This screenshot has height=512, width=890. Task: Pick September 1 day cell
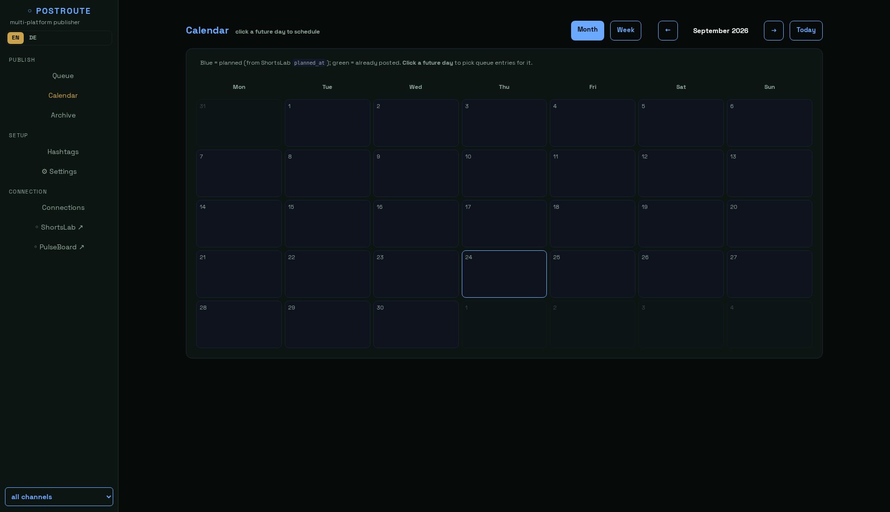click(327, 123)
